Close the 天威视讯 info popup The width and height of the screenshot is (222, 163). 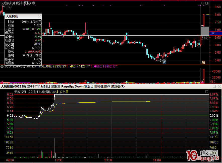click(x=39, y=16)
